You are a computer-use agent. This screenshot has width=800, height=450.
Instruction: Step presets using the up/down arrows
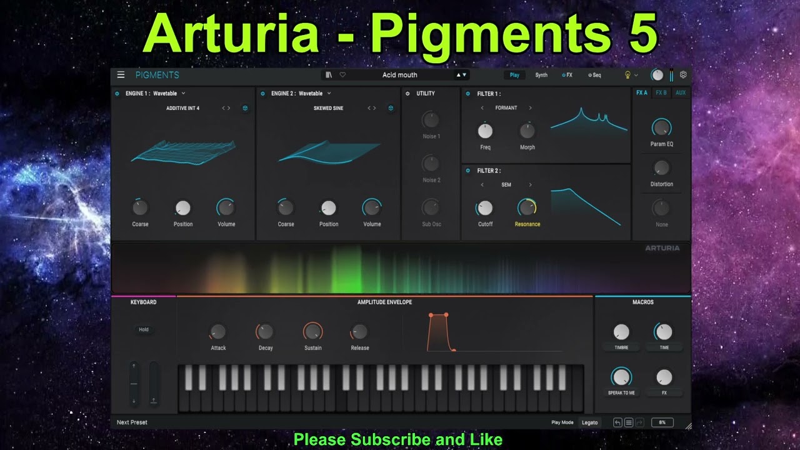[461, 75]
